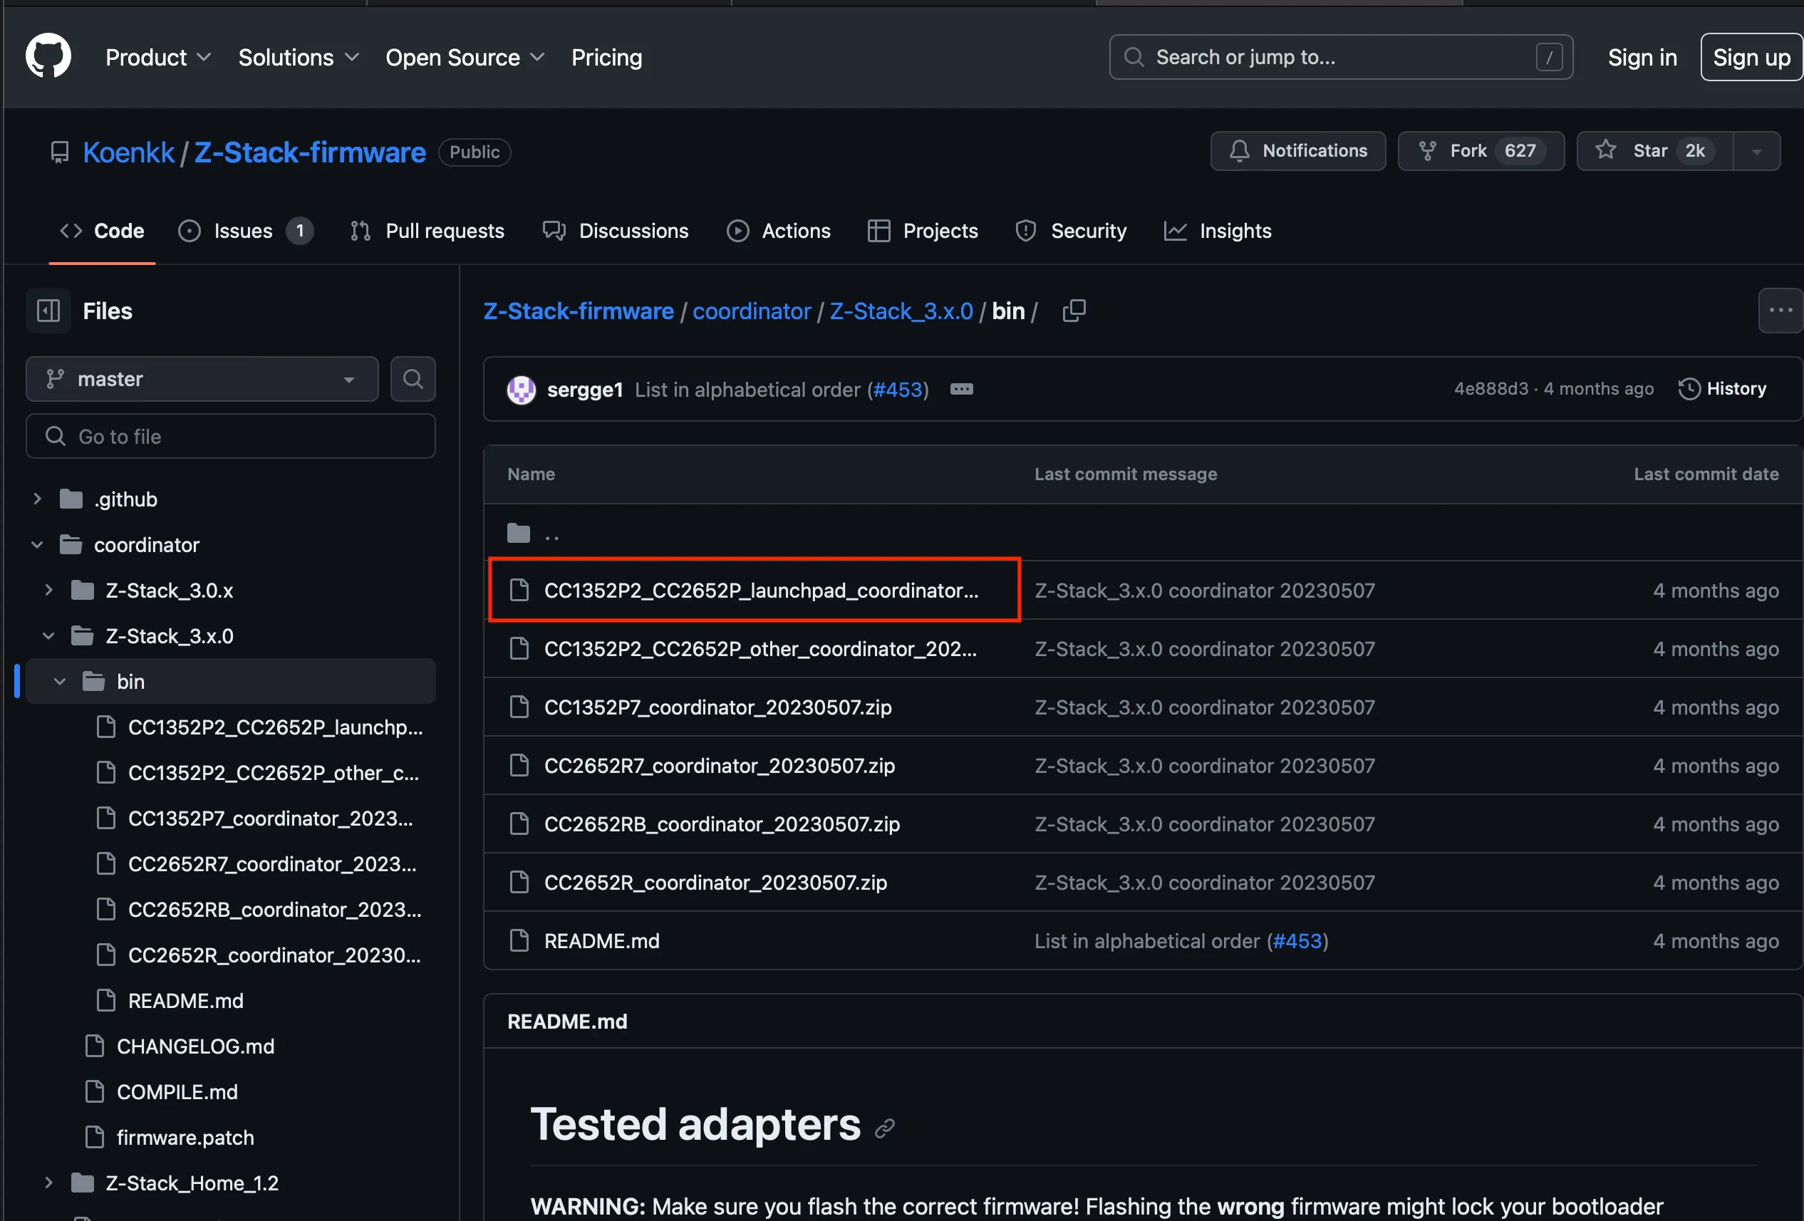1804x1221 pixels.
Task: Collapse the bin folder in tree
Action: (60, 682)
